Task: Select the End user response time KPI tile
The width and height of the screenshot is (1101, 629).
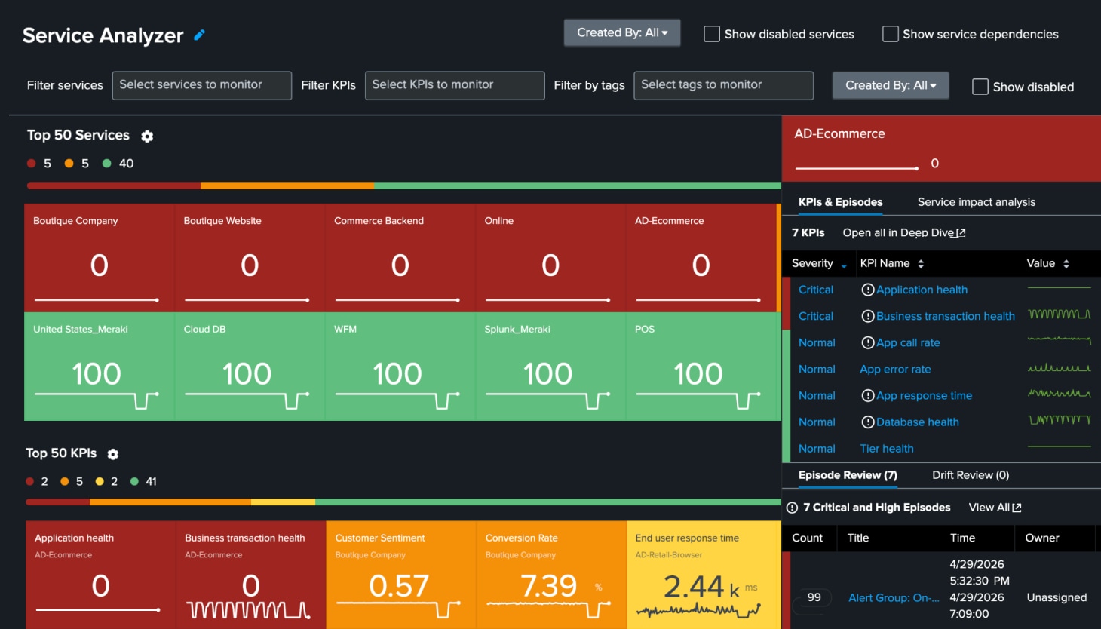Action: pos(704,575)
